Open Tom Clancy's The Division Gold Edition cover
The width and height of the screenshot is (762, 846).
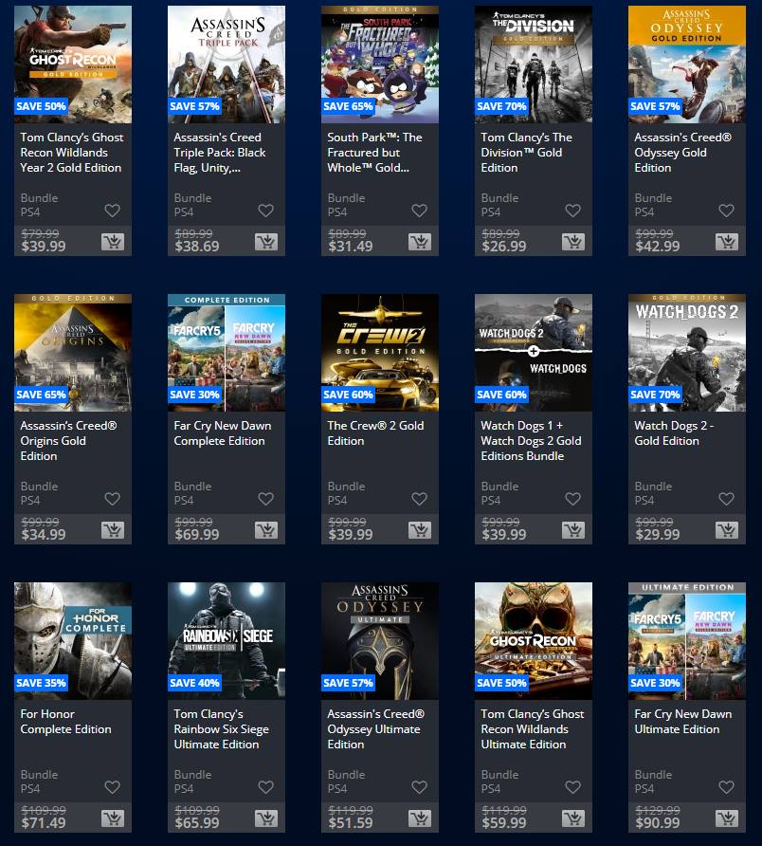click(534, 64)
